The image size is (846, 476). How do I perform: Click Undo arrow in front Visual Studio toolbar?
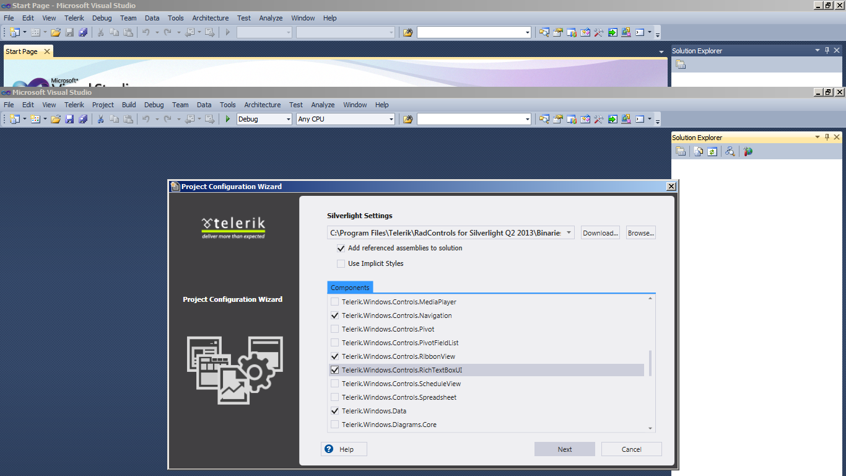(146, 119)
